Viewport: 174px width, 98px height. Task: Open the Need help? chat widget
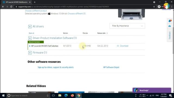coord(152,90)
